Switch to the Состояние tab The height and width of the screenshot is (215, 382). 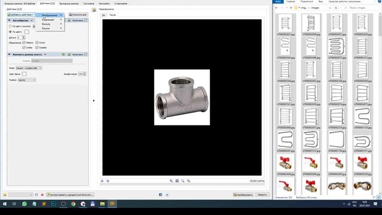pos(89,4)
